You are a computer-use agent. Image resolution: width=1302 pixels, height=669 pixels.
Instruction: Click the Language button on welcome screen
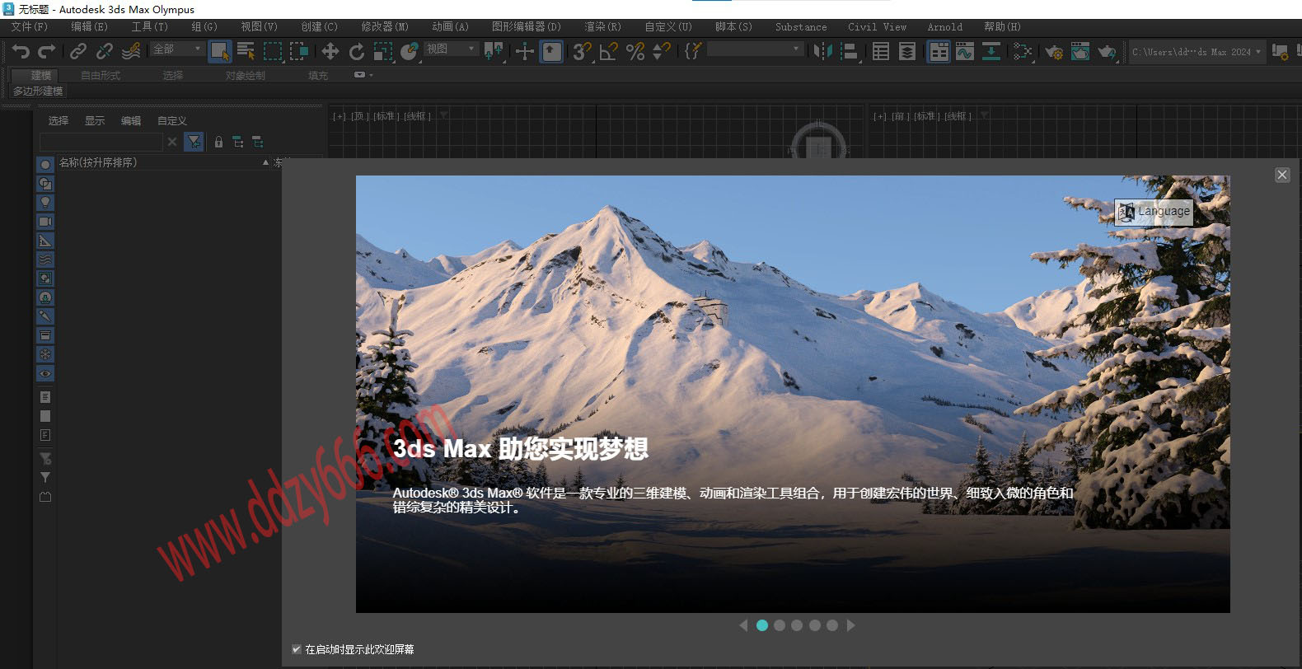pos(1154,212)
